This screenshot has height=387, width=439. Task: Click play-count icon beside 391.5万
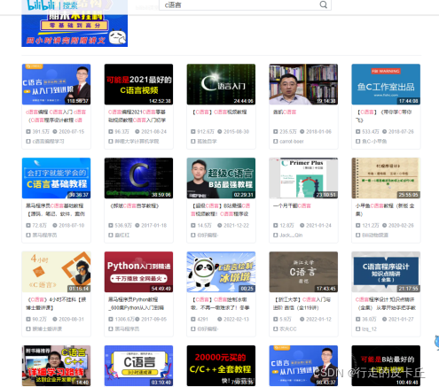point(28,132)
